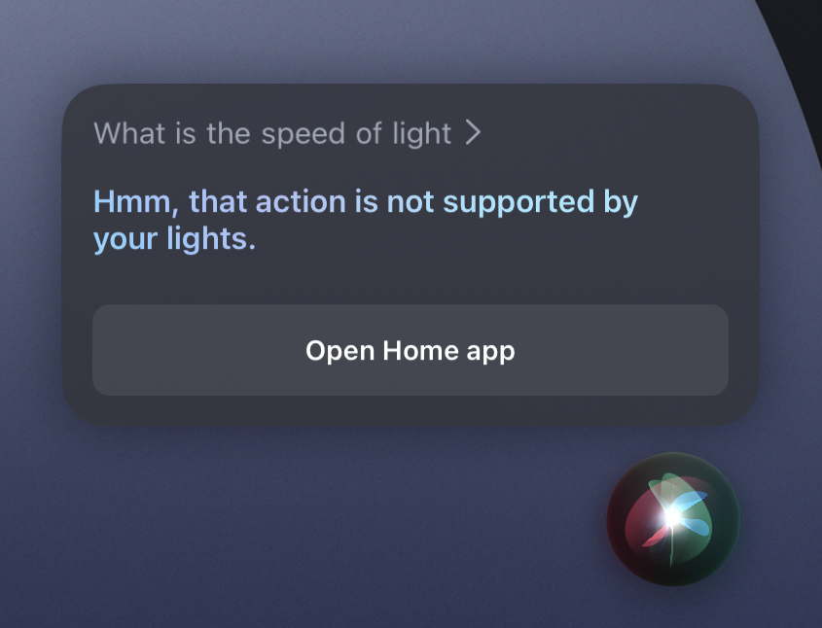Launch the Home app from Siri card
Image resolution: width=822 pixels, height=628 pixels.
(411, 350)
